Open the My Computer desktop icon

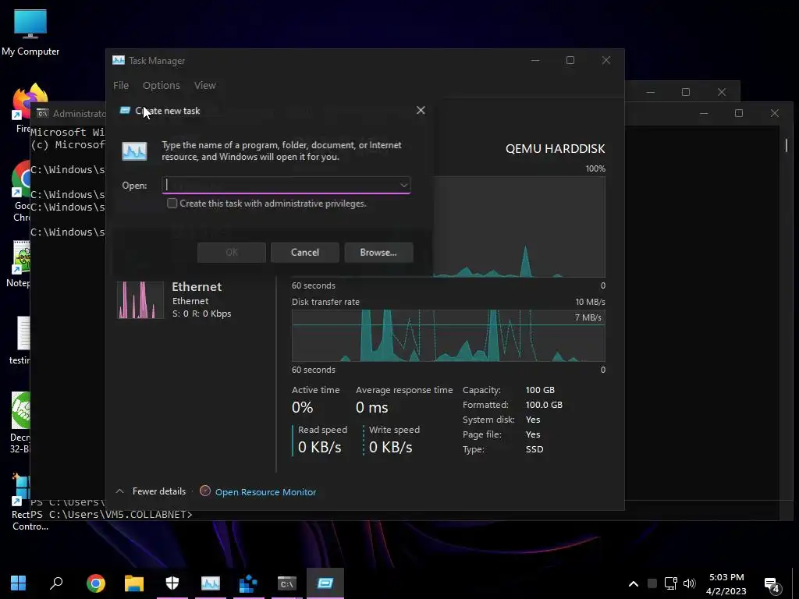point(30,32)
